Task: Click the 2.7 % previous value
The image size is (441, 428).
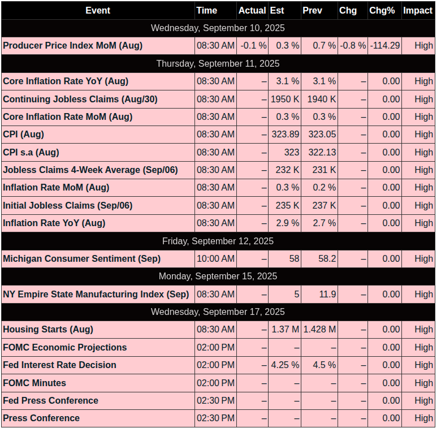Action: [x=324, y=223]
